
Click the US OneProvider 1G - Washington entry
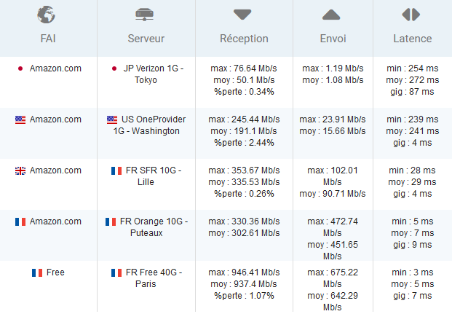[150, 125]
